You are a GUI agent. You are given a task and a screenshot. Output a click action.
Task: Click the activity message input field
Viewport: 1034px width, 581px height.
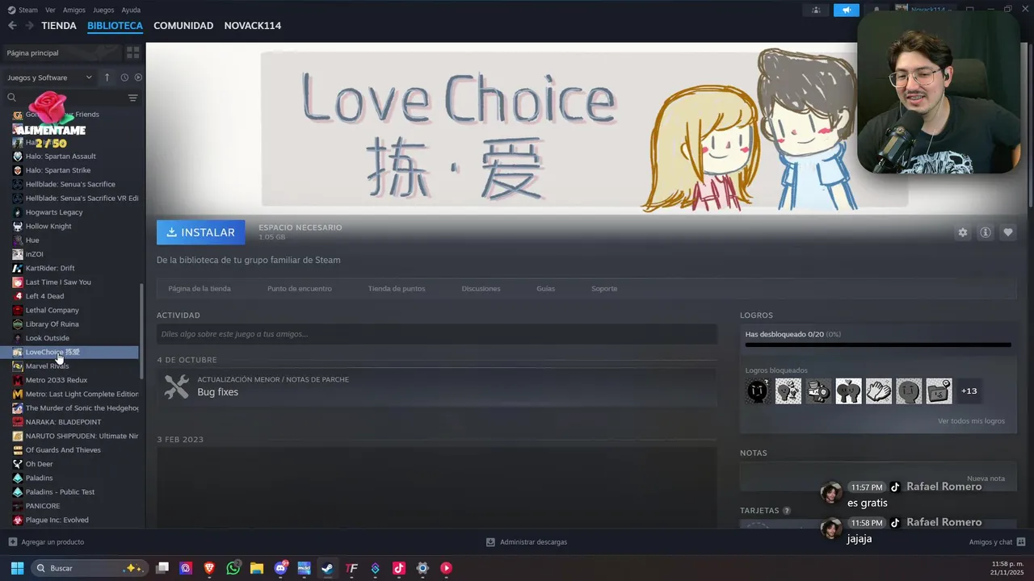pos(436,334)
